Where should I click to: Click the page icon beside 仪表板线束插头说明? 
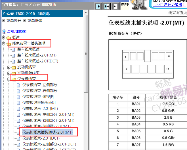pos(18,103)
